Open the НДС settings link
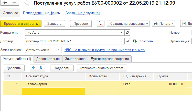 (105, 50)
